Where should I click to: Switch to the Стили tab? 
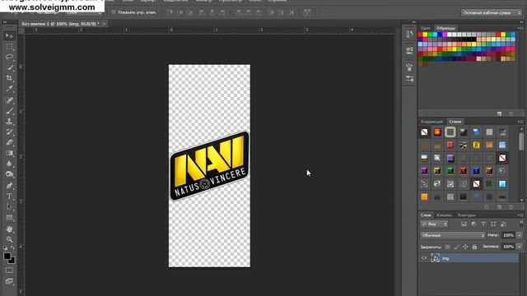(x=455, y=122)
